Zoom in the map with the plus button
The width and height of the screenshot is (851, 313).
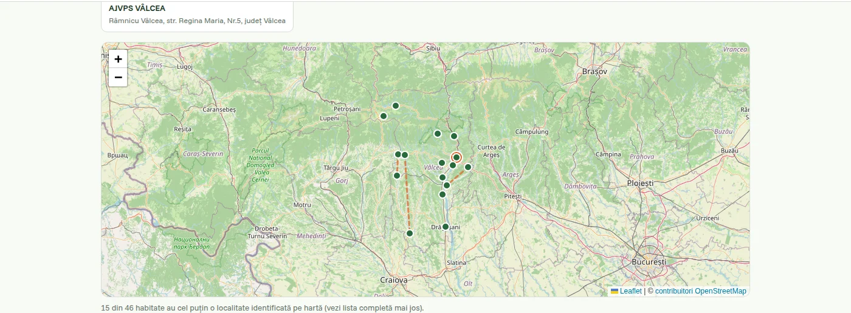[x=118, y=59]
